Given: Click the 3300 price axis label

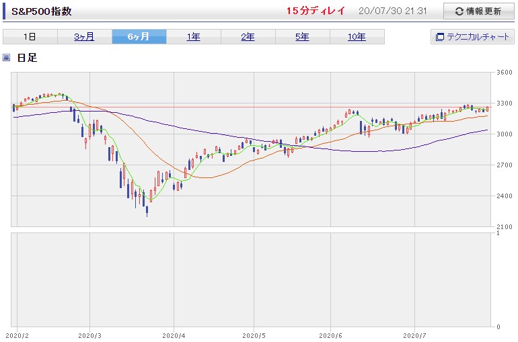Looking at the screenshot, I should coord(505,103).
